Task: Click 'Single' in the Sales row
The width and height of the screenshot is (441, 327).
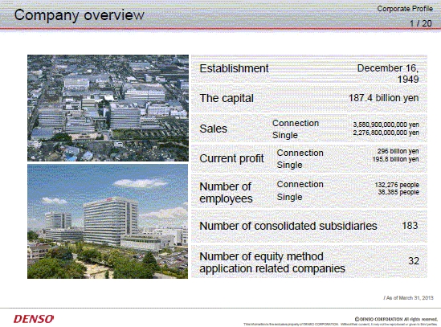Action: pos(284,135)
